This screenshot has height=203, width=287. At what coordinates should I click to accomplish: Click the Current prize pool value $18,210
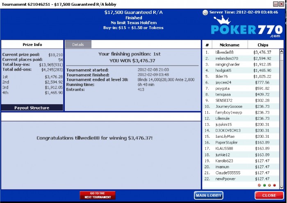[x=55, y=55]
